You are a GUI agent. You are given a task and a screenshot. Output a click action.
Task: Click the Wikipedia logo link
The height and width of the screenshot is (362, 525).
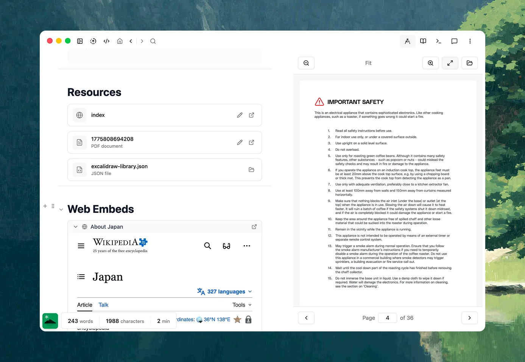120,245
